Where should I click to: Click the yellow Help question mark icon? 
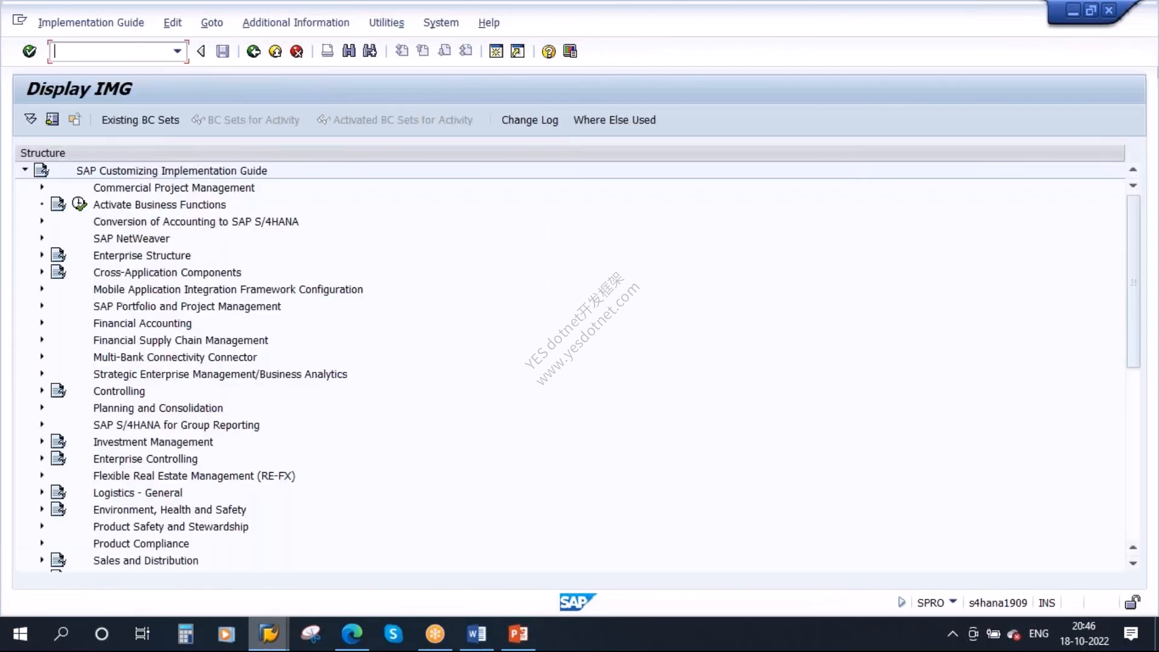(548, 51)
